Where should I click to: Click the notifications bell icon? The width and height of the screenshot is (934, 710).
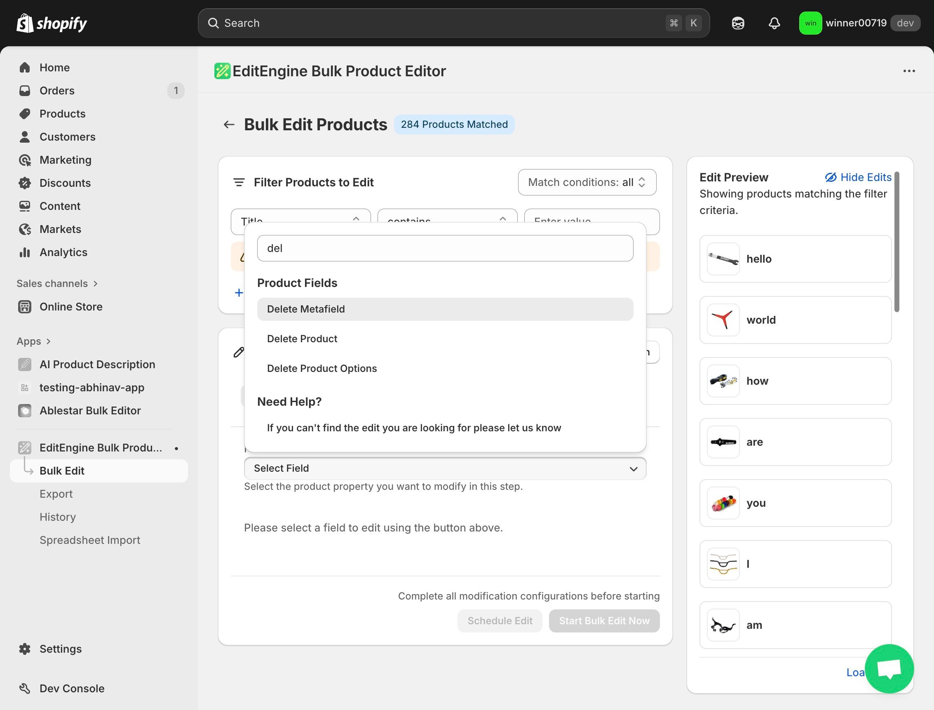click(774, 23)
